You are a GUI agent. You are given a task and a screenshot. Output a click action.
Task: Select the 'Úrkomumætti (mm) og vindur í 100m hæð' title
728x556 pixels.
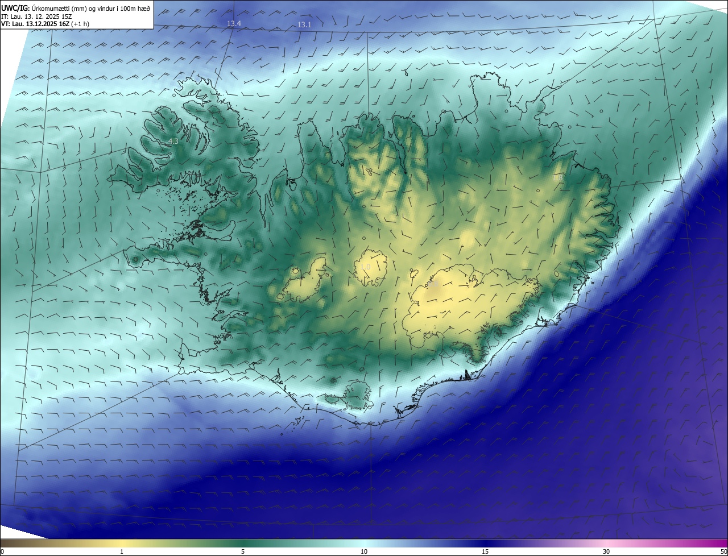pos(90,8)
